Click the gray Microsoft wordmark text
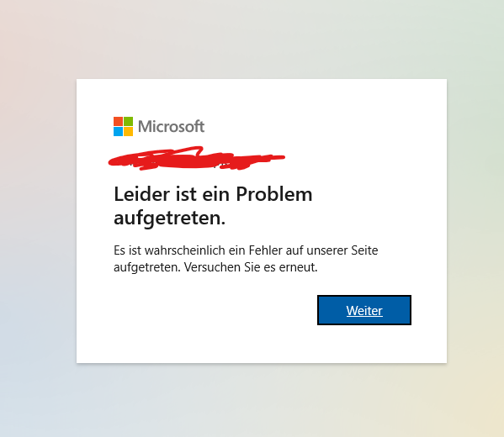The height and width of the screenshot is (437, 504). pyautogui.click(x=172, y=127)
